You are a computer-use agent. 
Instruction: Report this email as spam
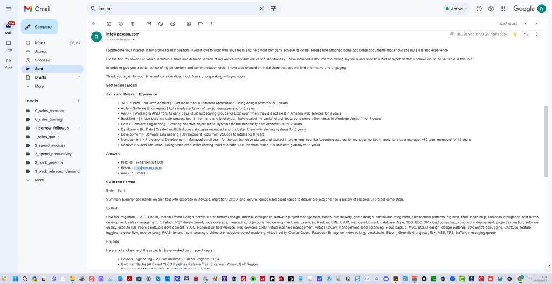(x=121, y=24)
